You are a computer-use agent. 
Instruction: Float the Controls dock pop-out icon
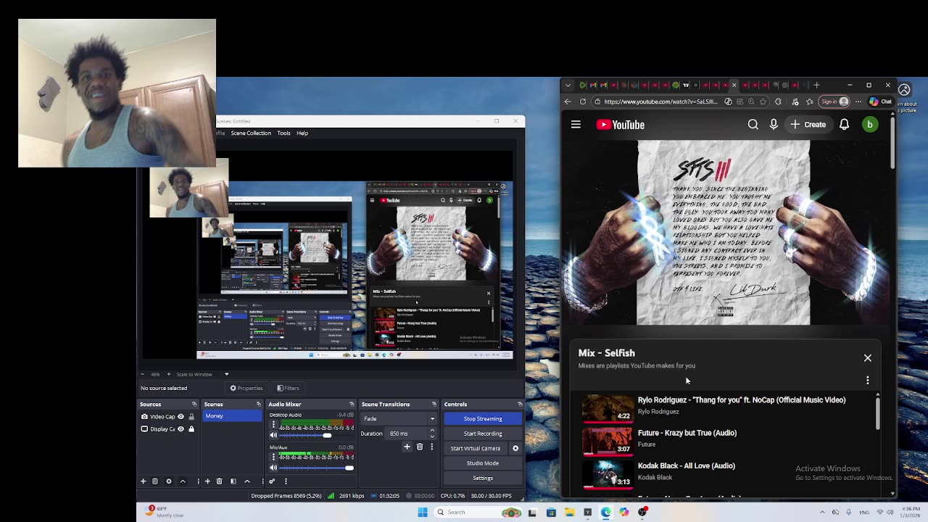(520, 404)
